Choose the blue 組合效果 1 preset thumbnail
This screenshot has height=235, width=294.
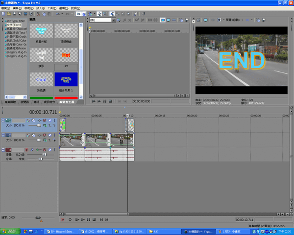coord(66,79)
